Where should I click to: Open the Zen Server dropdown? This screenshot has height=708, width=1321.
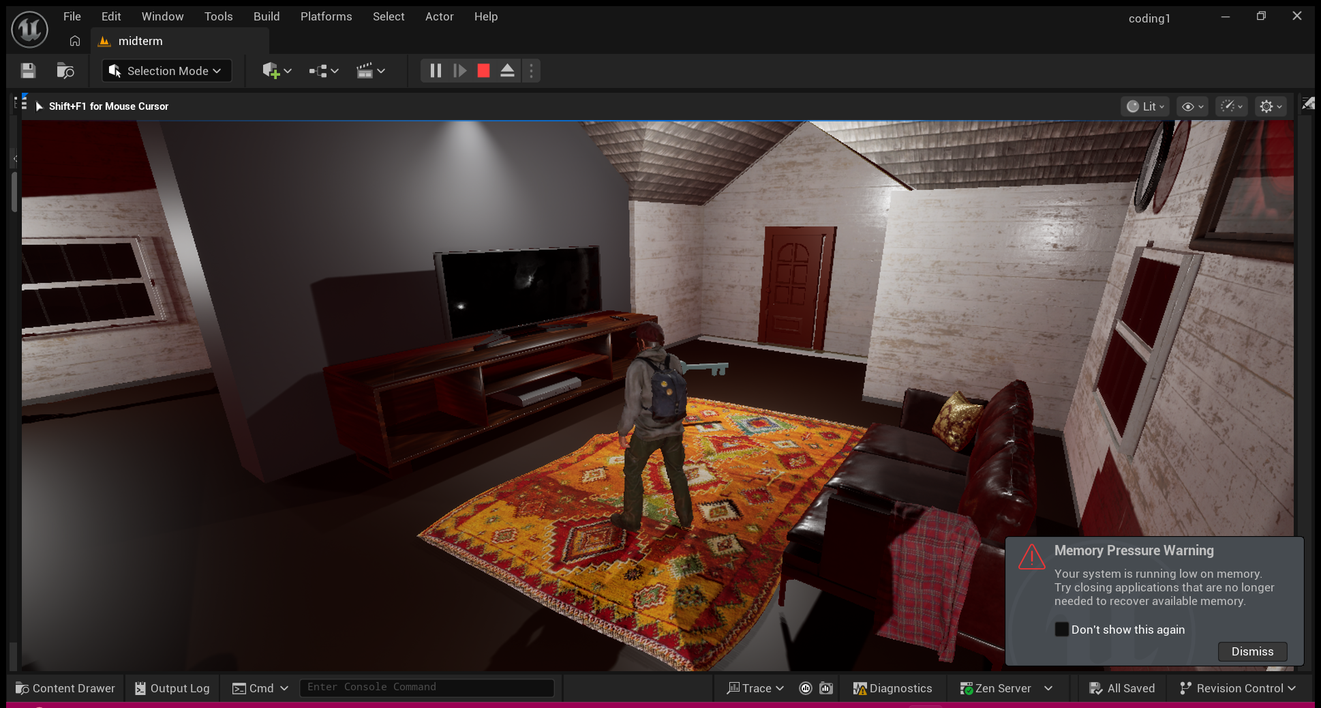pos(1006,688)
